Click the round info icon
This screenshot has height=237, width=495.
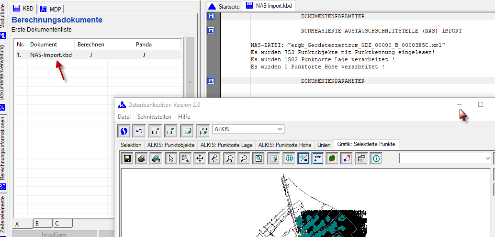point(376,158)
